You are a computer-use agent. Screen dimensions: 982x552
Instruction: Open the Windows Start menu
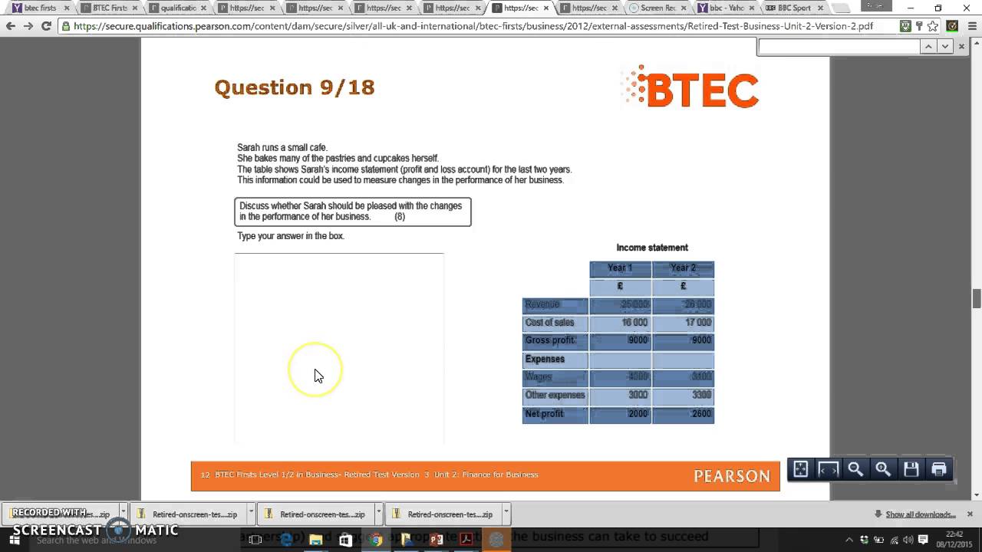[15, 540]
